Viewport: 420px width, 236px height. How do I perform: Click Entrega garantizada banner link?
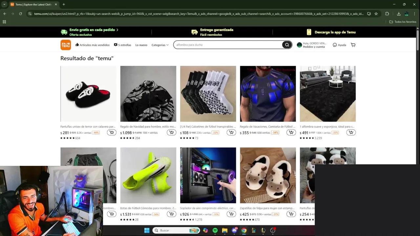(x=212, y=32)
